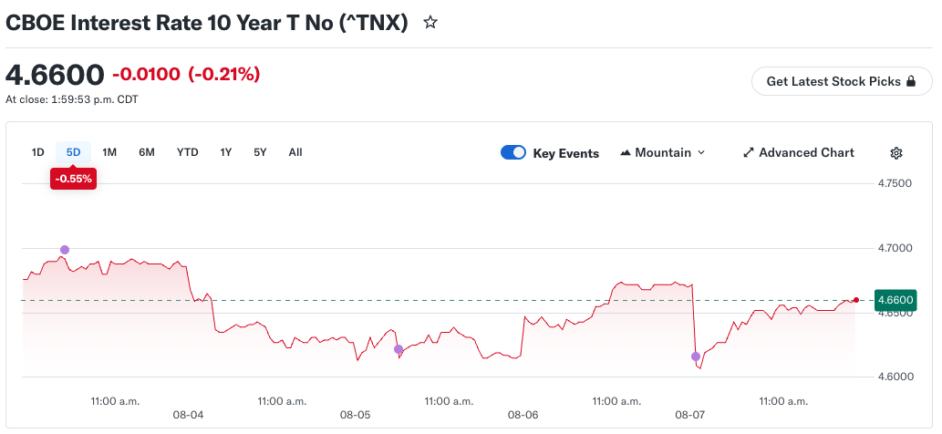The height and width of the screenshot is (434, 942).
Task: Open chart settings gear icon
Action: tap(896, 153)
